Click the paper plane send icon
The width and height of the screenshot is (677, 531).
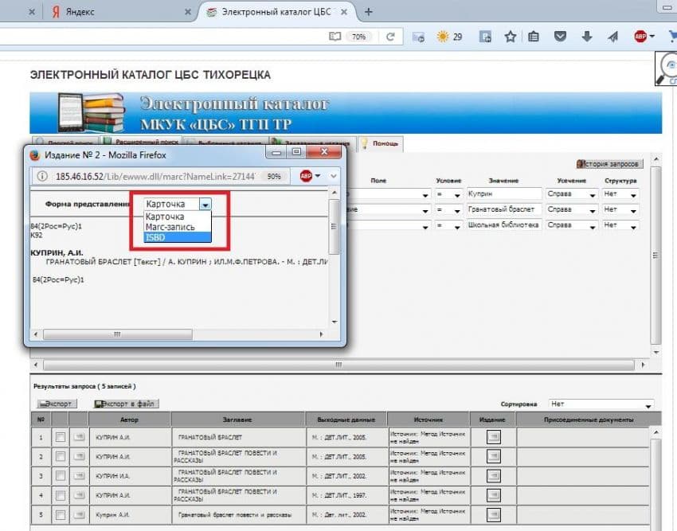[613, 37]
